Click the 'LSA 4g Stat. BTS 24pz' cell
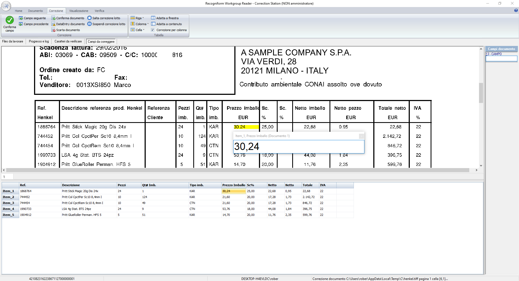 pos(89,209)
